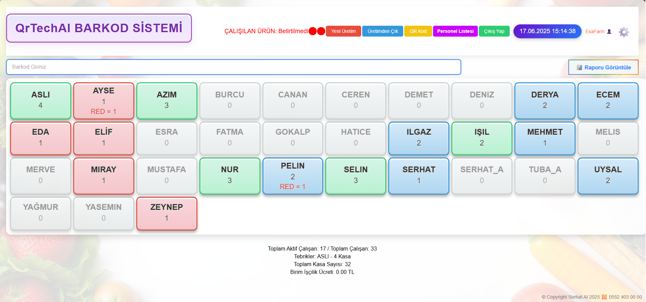Select the MERVE employee card
The image size is (646, 302).
(x=41, y=176)
